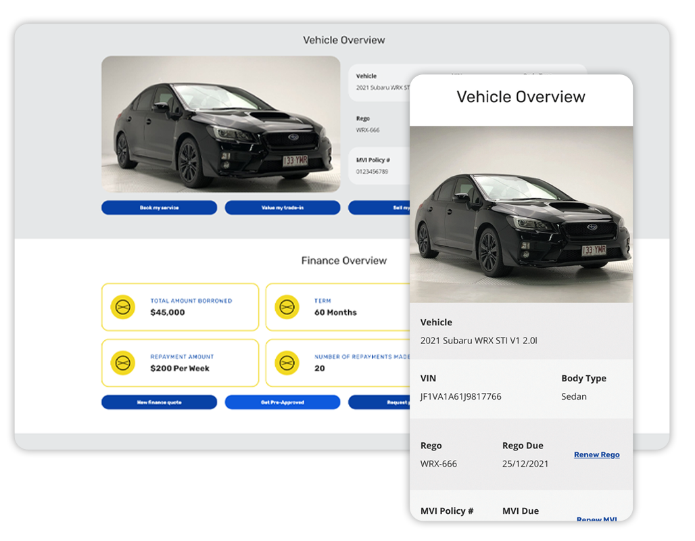
Task: Click the desktop Vehicle Overview heading
Action: tap(344, 40)
